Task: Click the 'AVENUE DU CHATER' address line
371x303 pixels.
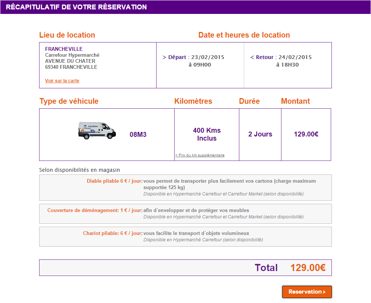Action: pyautogui.click(x=70, y=61)
